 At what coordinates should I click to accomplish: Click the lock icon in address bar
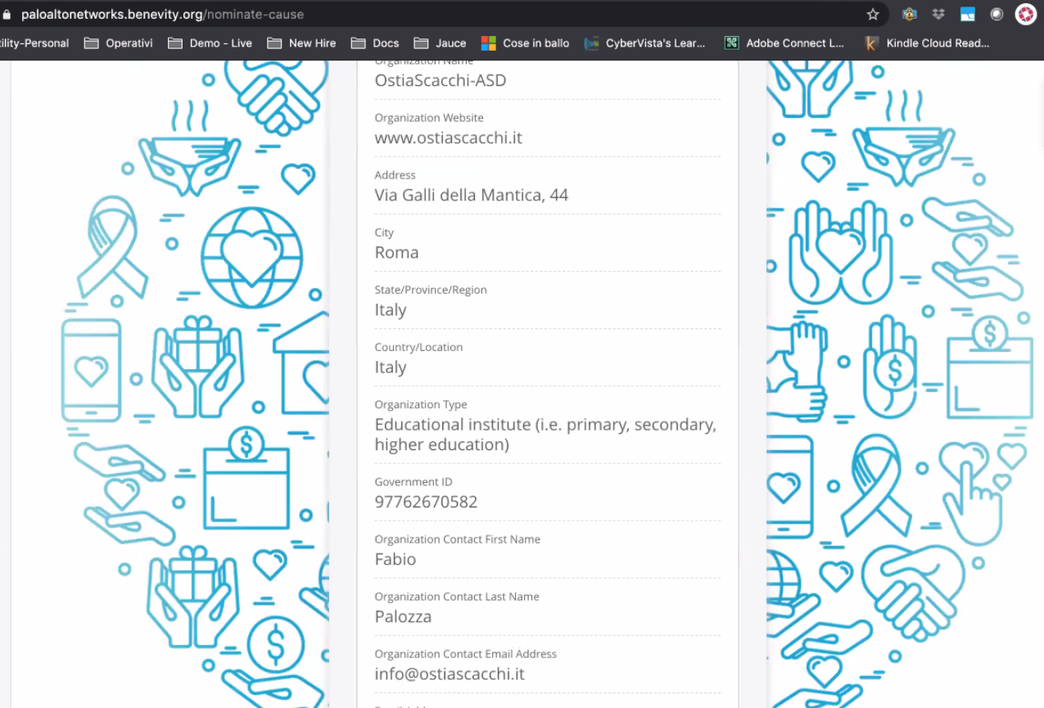point(7,15)
